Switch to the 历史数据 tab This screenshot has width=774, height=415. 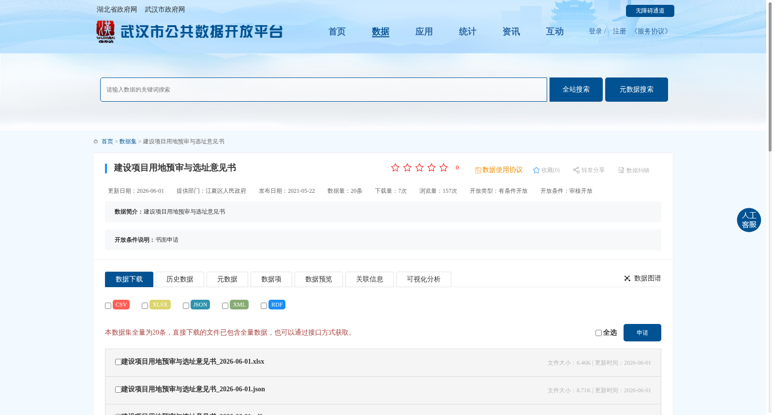coord(180,279)
